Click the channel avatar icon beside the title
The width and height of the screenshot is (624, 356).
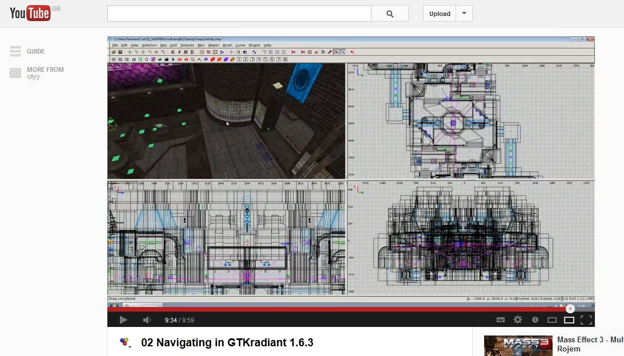124,342
